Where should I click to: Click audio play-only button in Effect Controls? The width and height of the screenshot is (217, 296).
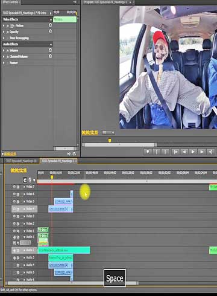(69, 154)
